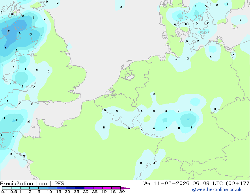Open the weatheronline.co.uk copyright link

217,189
